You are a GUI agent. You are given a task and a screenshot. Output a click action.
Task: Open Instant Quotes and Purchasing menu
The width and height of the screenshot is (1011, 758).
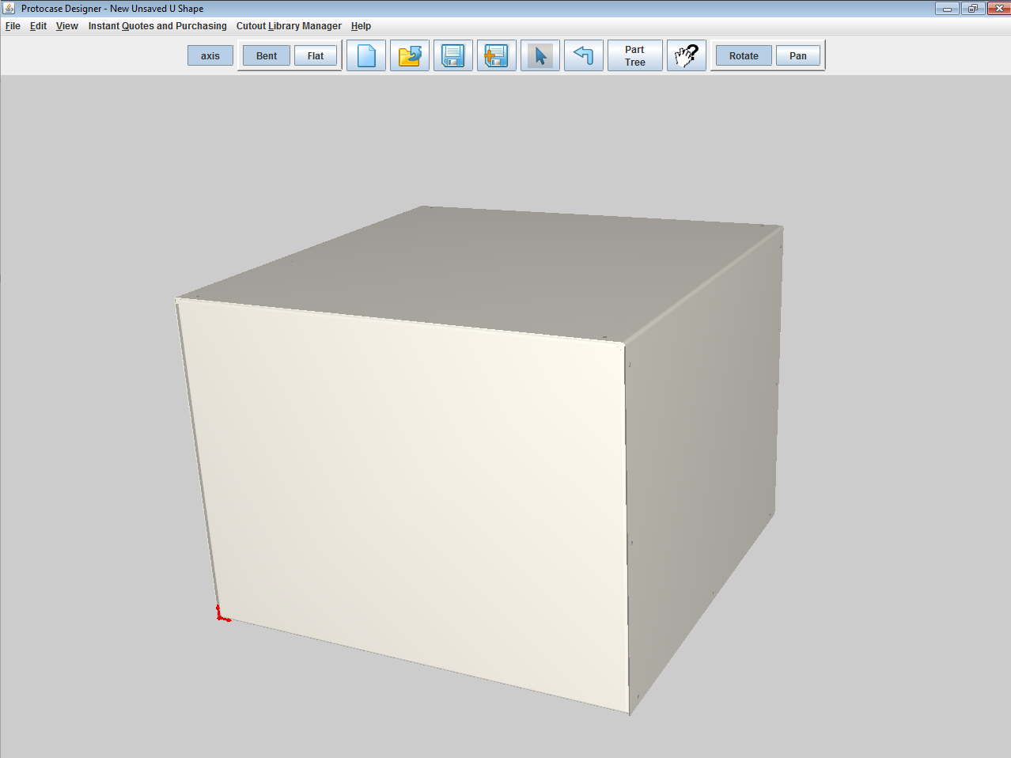click(x=157, y=26)
